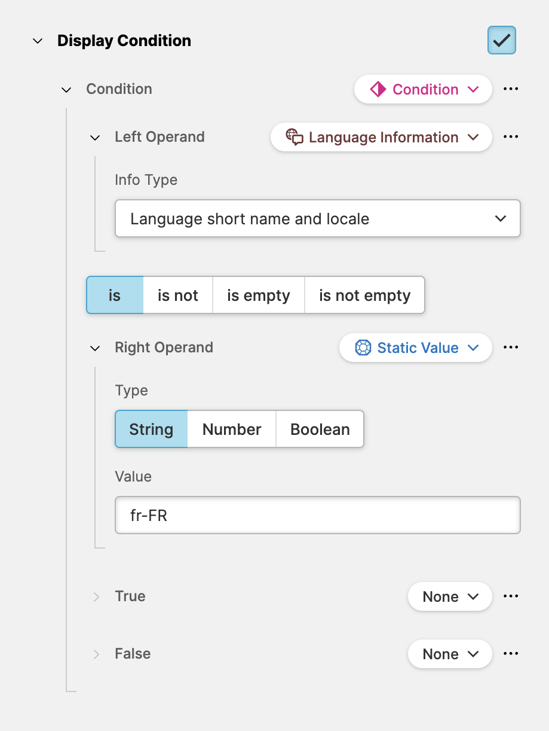Image resolution: width=549 pixels, height=731 pixels.
Task: Click the Value field containing fr-FR
Action: click(317, 515)
